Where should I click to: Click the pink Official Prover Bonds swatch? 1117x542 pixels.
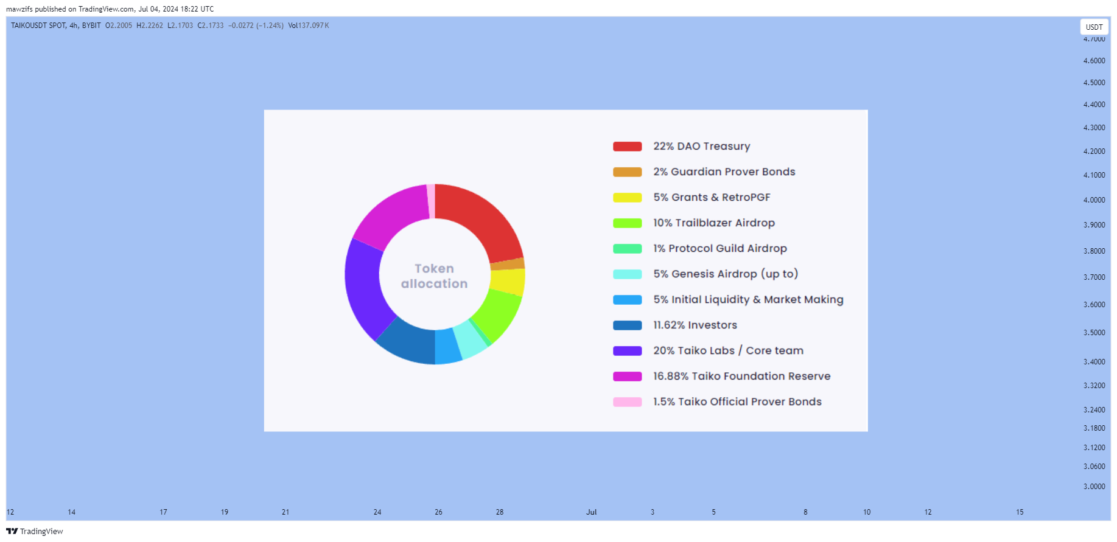click(x=627, y=402)
